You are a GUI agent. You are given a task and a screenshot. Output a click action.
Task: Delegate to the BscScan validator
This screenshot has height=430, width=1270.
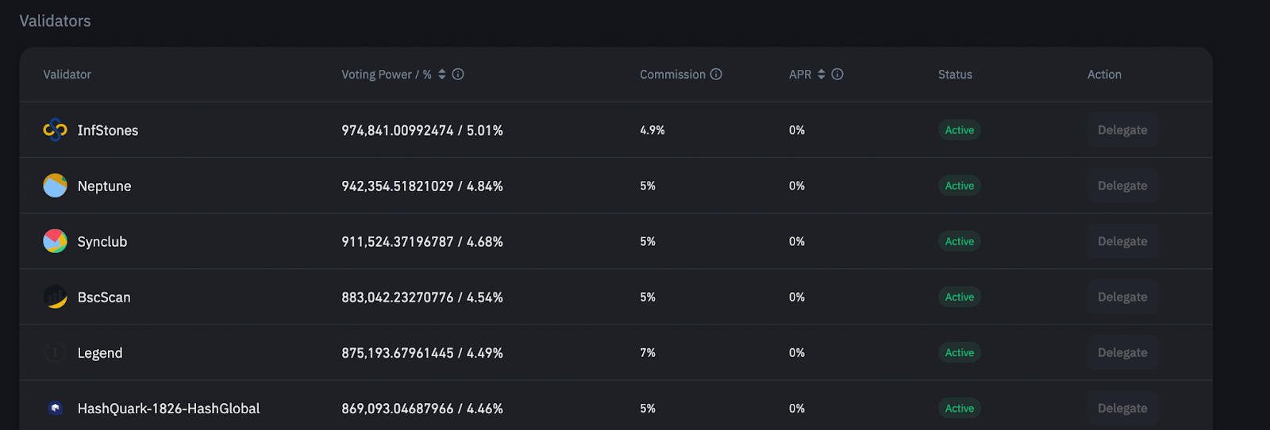[x=1122, y=297]
